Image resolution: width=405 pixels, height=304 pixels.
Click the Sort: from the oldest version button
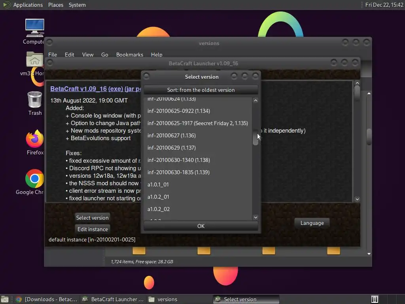pyautogui.click(x=201, y=90)
